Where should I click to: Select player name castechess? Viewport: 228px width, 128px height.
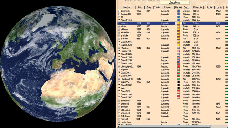pos(126,122)
